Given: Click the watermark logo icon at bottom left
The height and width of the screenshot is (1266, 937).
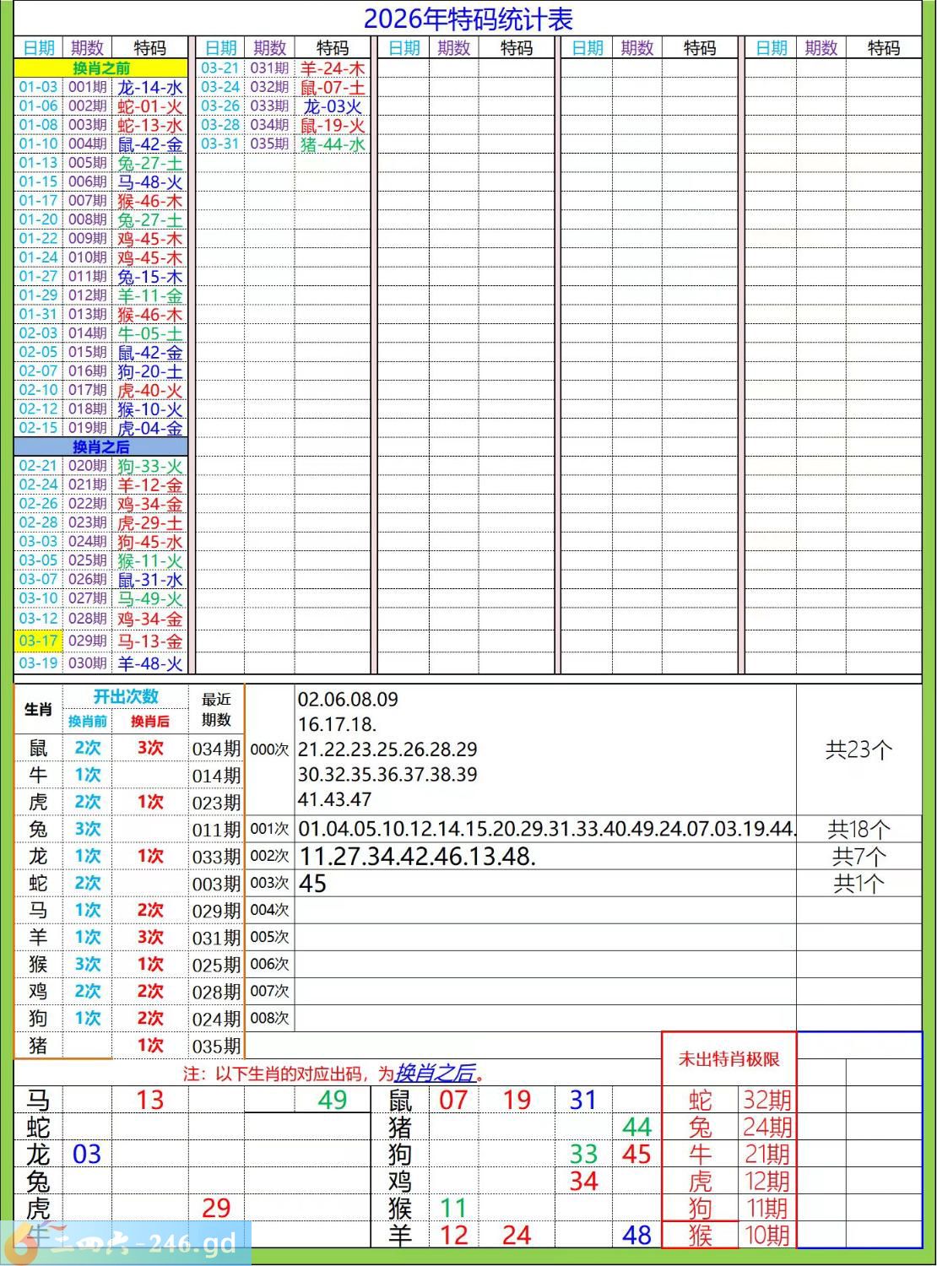Looking at the screenshot, I should pos(19,1244).
